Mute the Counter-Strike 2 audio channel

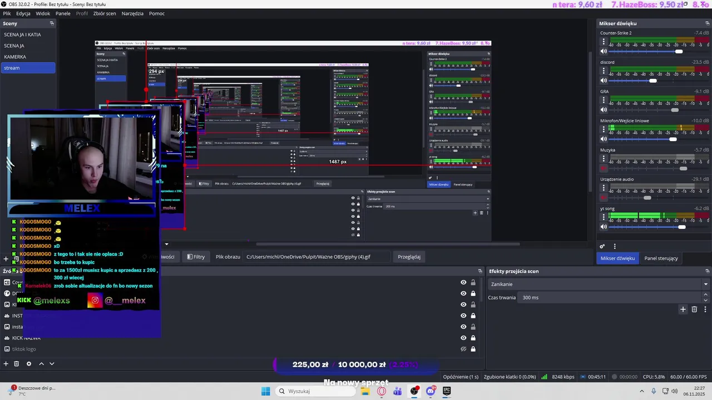604,51
